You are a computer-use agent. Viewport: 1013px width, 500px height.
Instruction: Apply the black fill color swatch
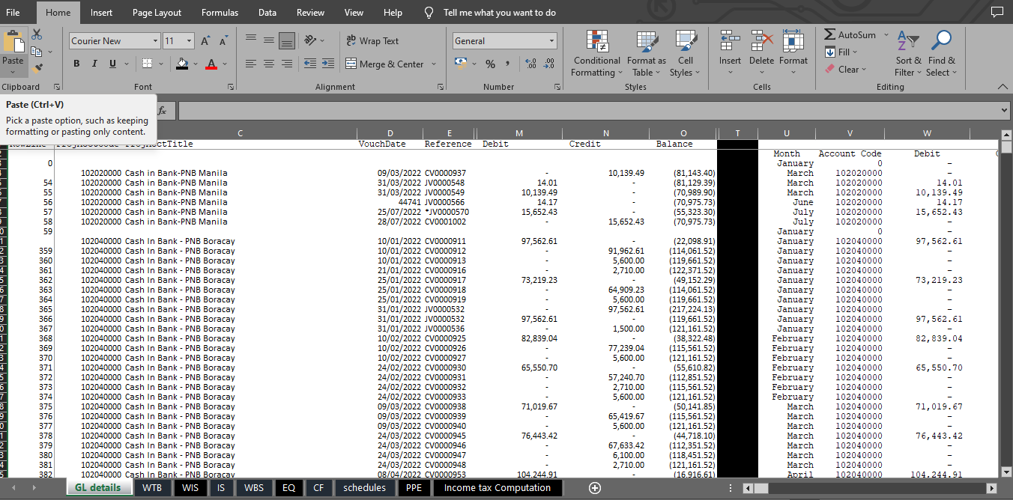pos(182,64)
